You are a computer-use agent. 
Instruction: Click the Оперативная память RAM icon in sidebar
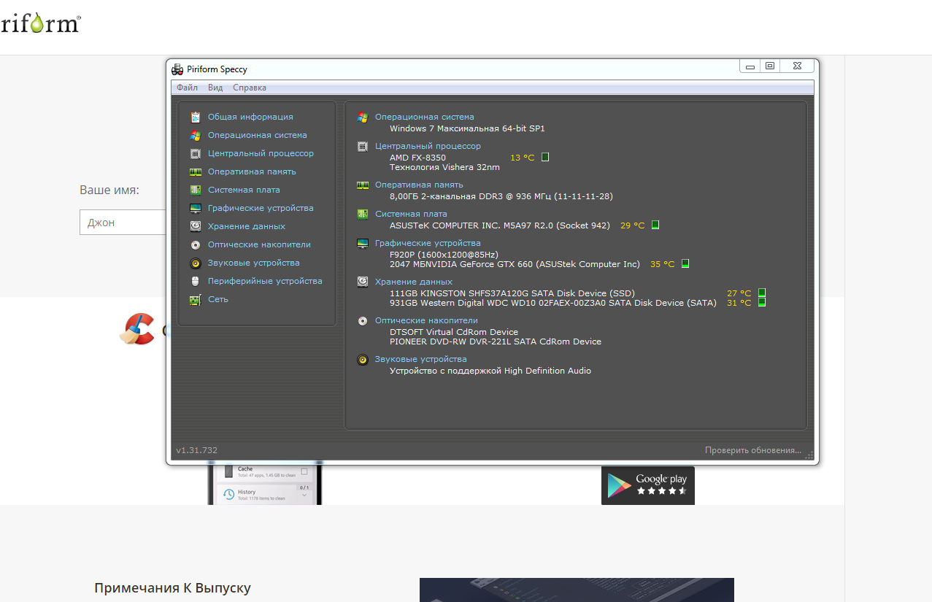195,171
